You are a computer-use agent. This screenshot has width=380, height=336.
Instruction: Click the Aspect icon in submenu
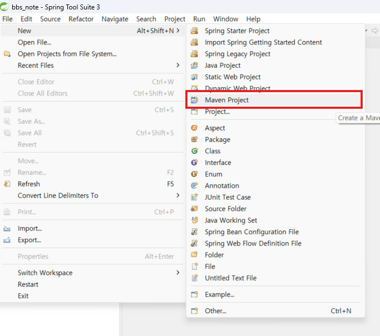(x=194, y=128)
